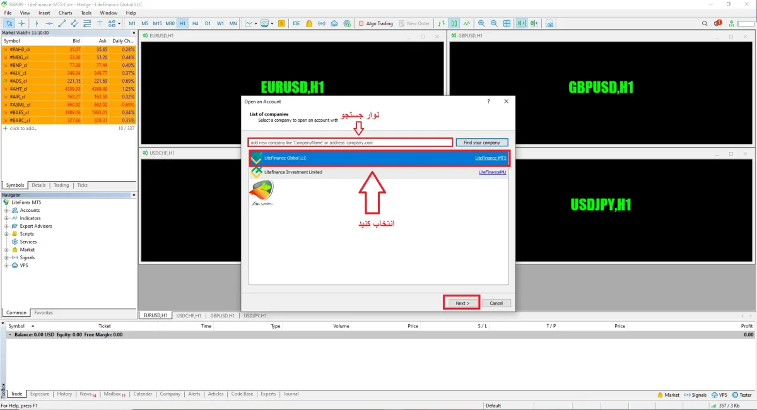Pick the vertical line drawing tool
The image size is (757, 410).
click(x=37, y=23)
